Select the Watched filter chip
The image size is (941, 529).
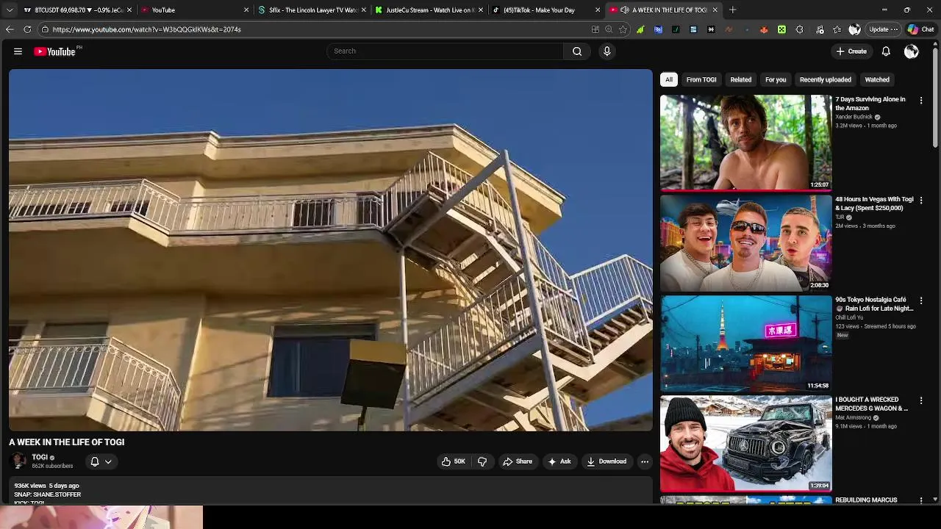pos(877,79)
